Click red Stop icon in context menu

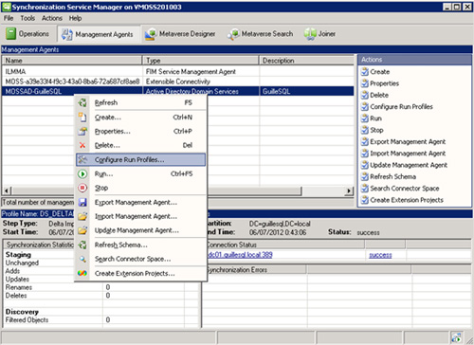click(82, 188)
